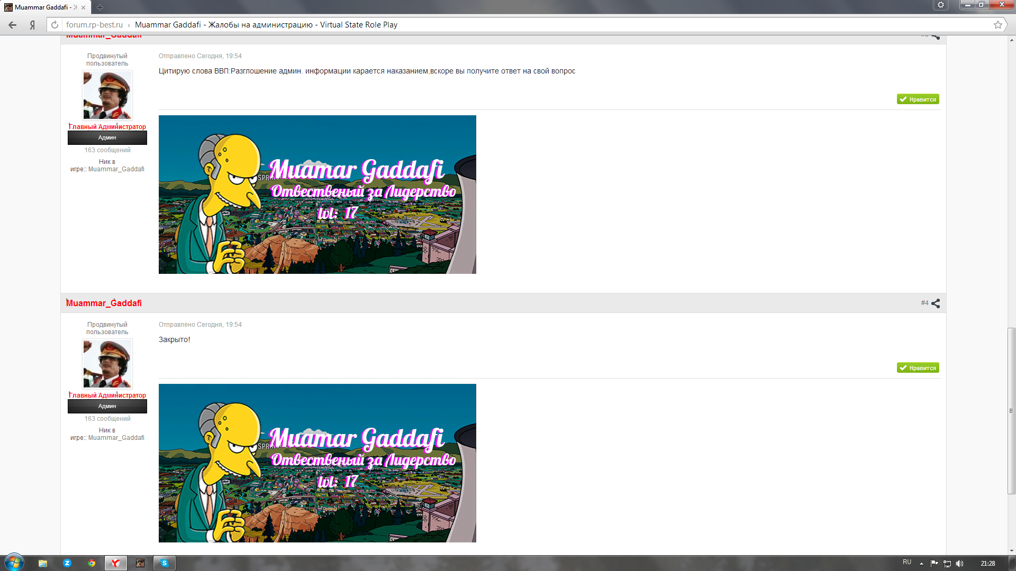Viewport: 1016px width, 571px height.
Task: Bookmark this page with the star icon
Action: (998, 25)
